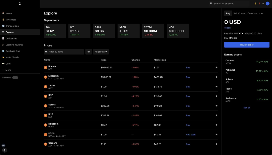Image resolution: width=272 pixels, height=155 pixels.
Task: Click the Derivatives sidebar icon
Action: pyautogui.click(x=3, y=38)
